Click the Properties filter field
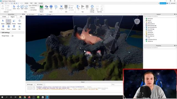 160,48
